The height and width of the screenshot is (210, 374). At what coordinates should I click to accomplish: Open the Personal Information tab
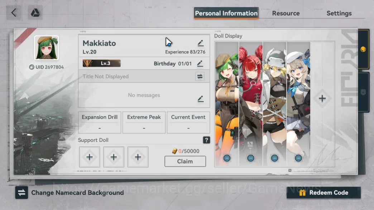(226, 13)
